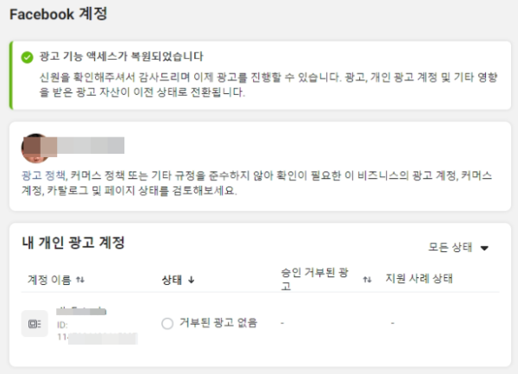Click the sort arrows beside 계정 이름
The height and width of the screenshot is (374, 518).
click(x=80, y=280)
